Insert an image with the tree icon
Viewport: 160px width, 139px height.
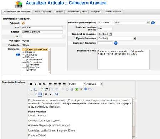coord(76,89)
